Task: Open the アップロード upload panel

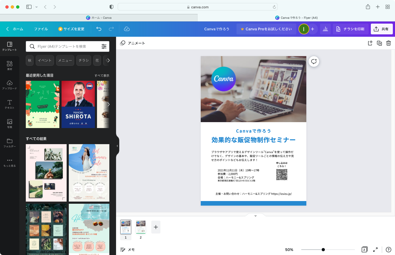Action: (10, 85)
